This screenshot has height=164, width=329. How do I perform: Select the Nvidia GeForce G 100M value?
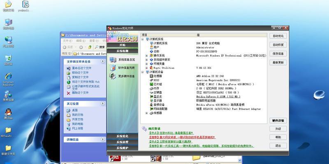218,97
